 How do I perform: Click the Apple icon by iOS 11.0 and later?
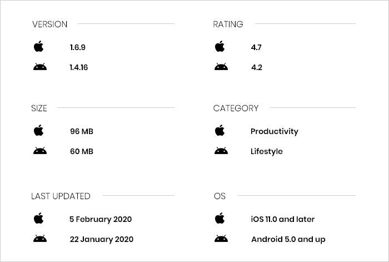[x=220, y=218]
